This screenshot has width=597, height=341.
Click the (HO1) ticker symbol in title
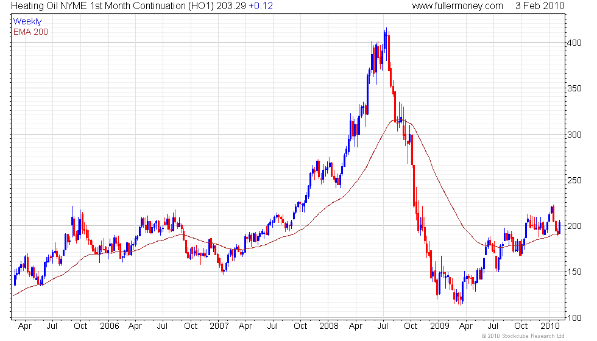200,6
